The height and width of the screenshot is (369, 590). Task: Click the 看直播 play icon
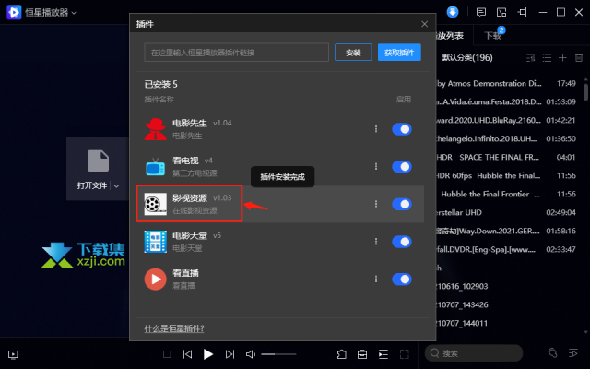tap(156, 279)
